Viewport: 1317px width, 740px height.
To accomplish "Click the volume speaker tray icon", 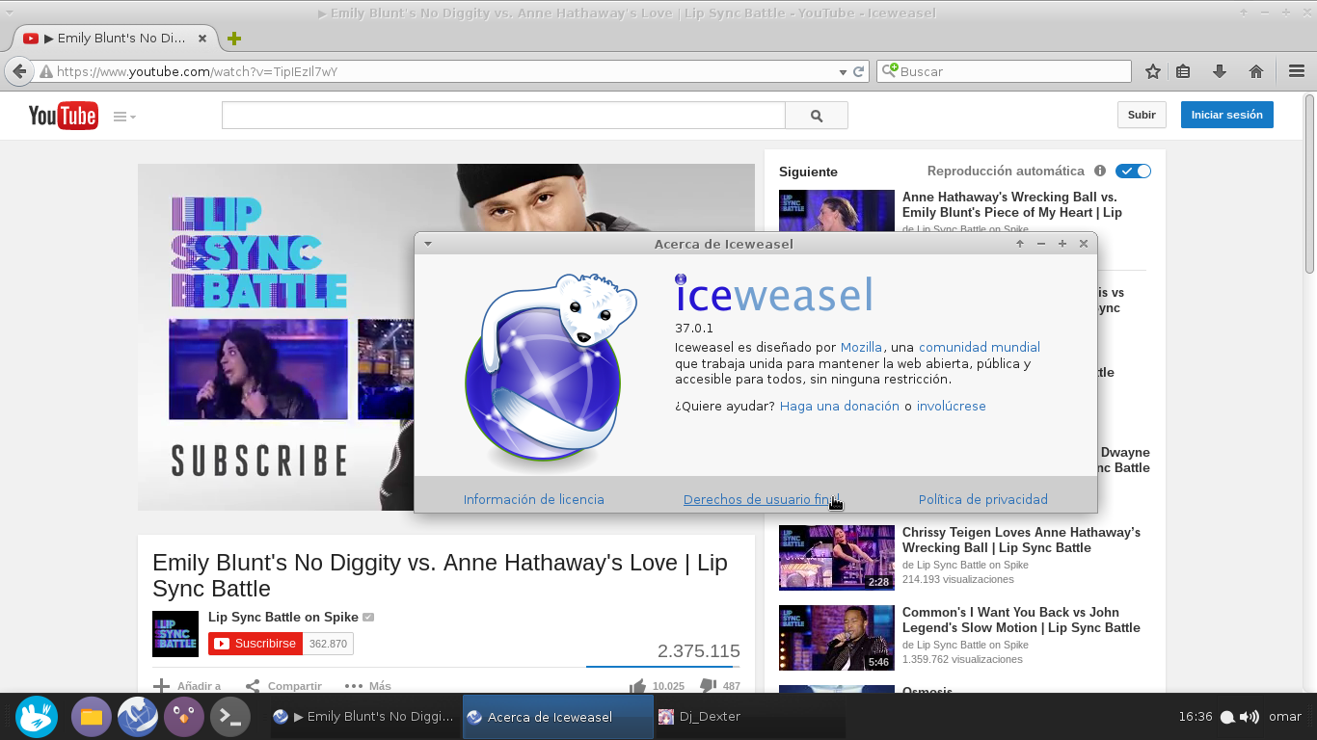I will pyautogui.click(x=1250, y=717).
